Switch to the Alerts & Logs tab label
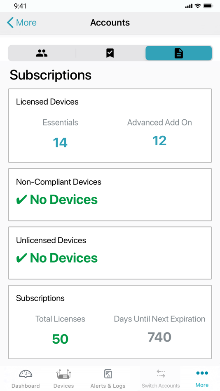Viewport: 220px width, 391px height. tap(108, 386)
